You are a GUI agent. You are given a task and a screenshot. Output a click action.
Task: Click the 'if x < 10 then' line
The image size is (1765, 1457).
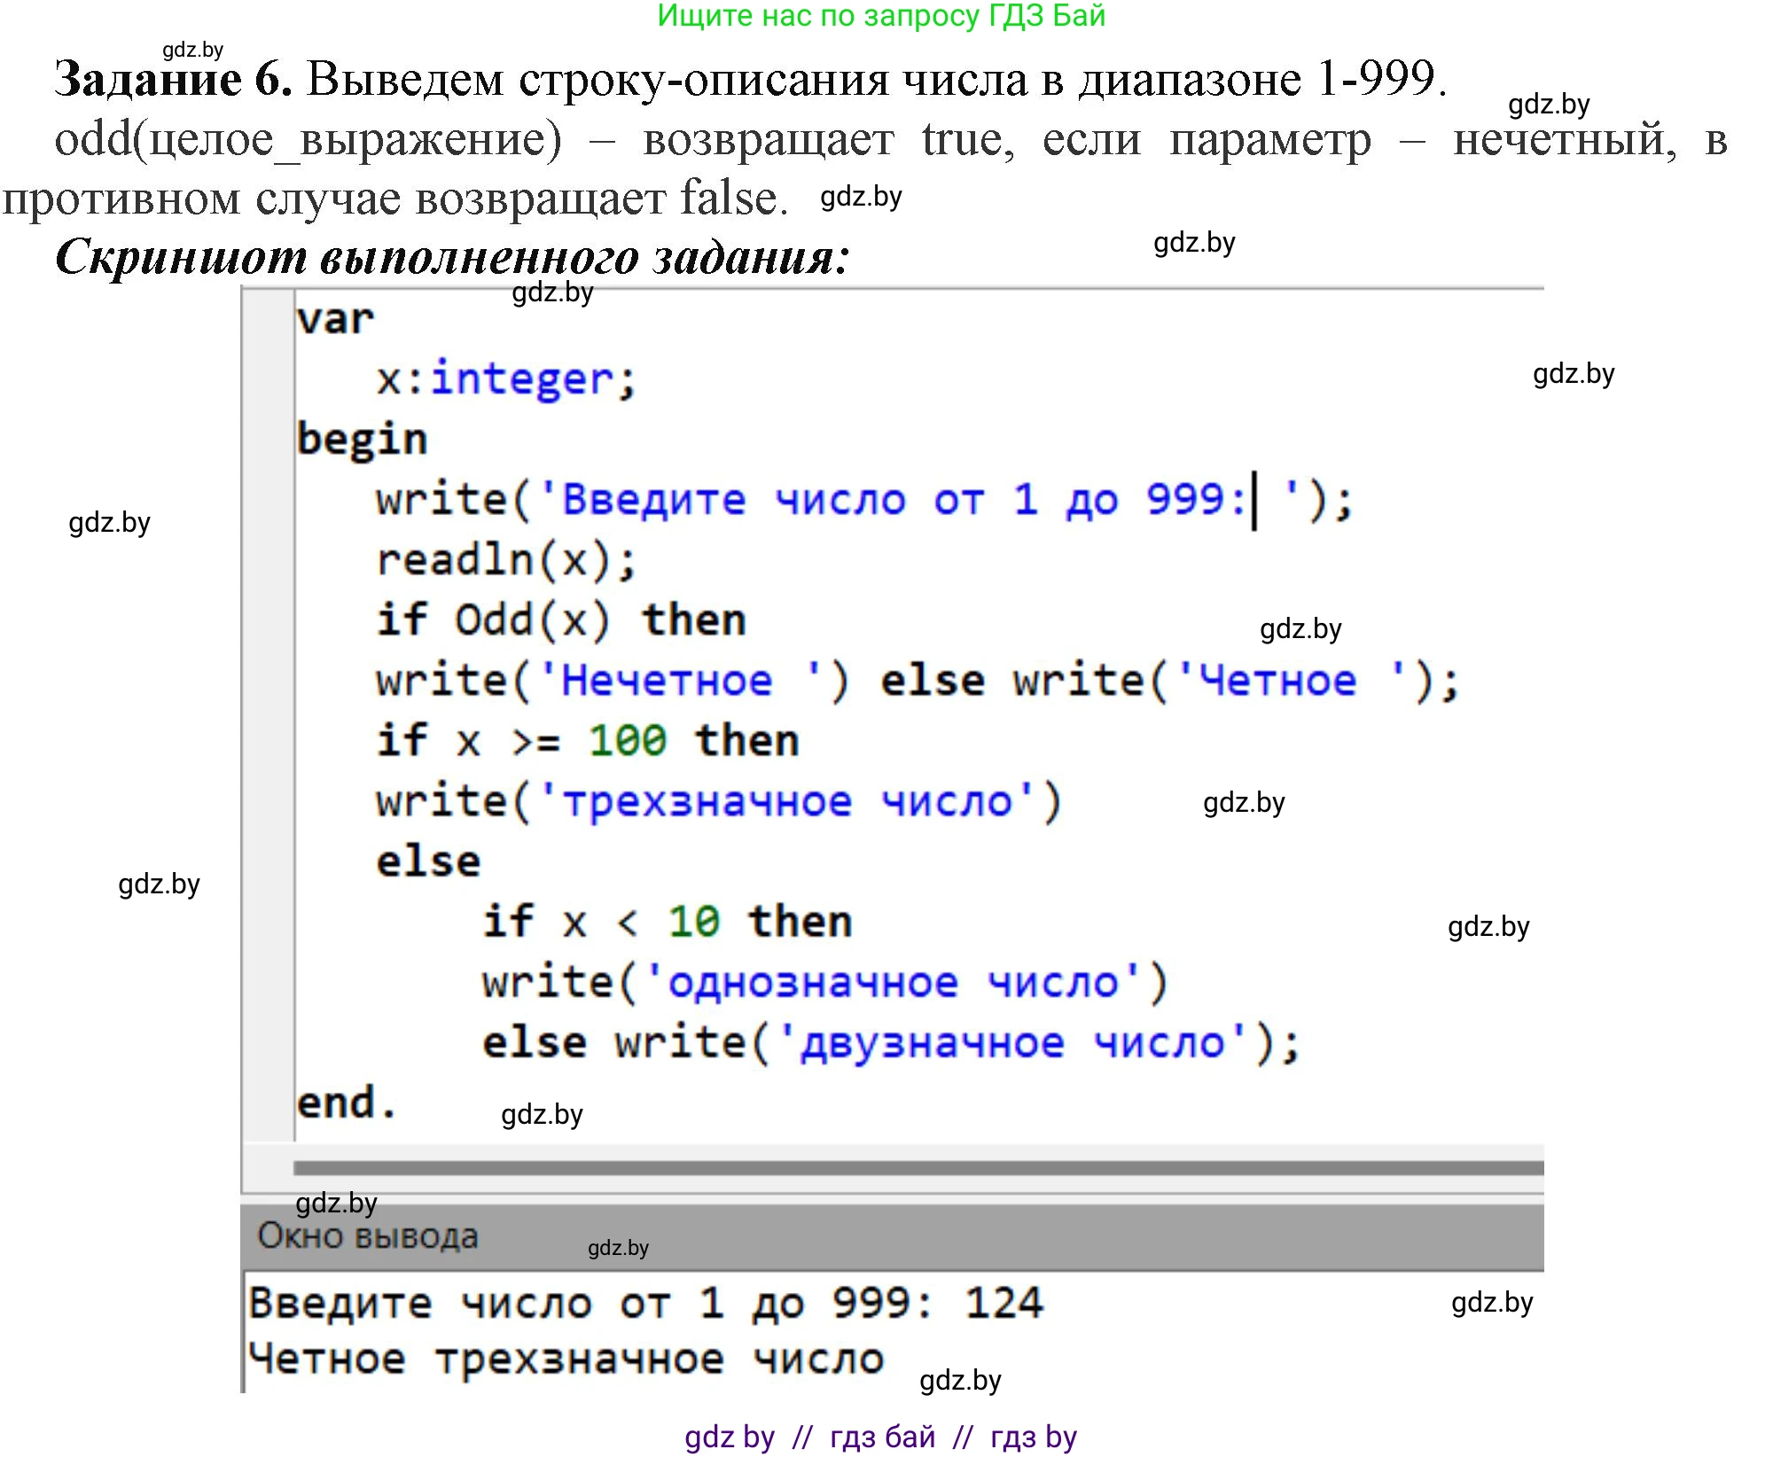point(667,922)
